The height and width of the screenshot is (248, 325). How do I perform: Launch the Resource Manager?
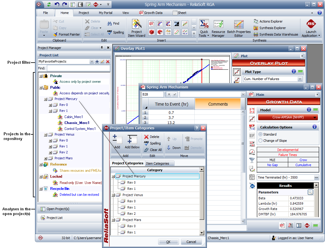[218, 28]
